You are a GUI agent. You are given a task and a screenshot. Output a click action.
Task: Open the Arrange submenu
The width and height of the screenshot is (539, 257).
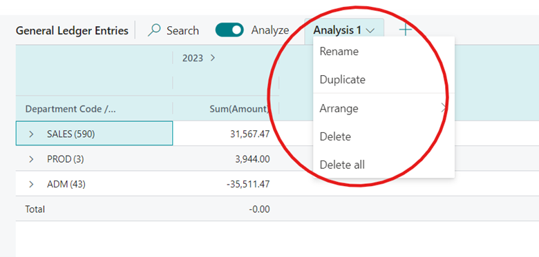tap(384, 108)
